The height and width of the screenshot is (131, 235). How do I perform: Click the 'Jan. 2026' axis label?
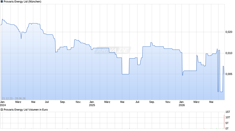(x=182, y=104)
